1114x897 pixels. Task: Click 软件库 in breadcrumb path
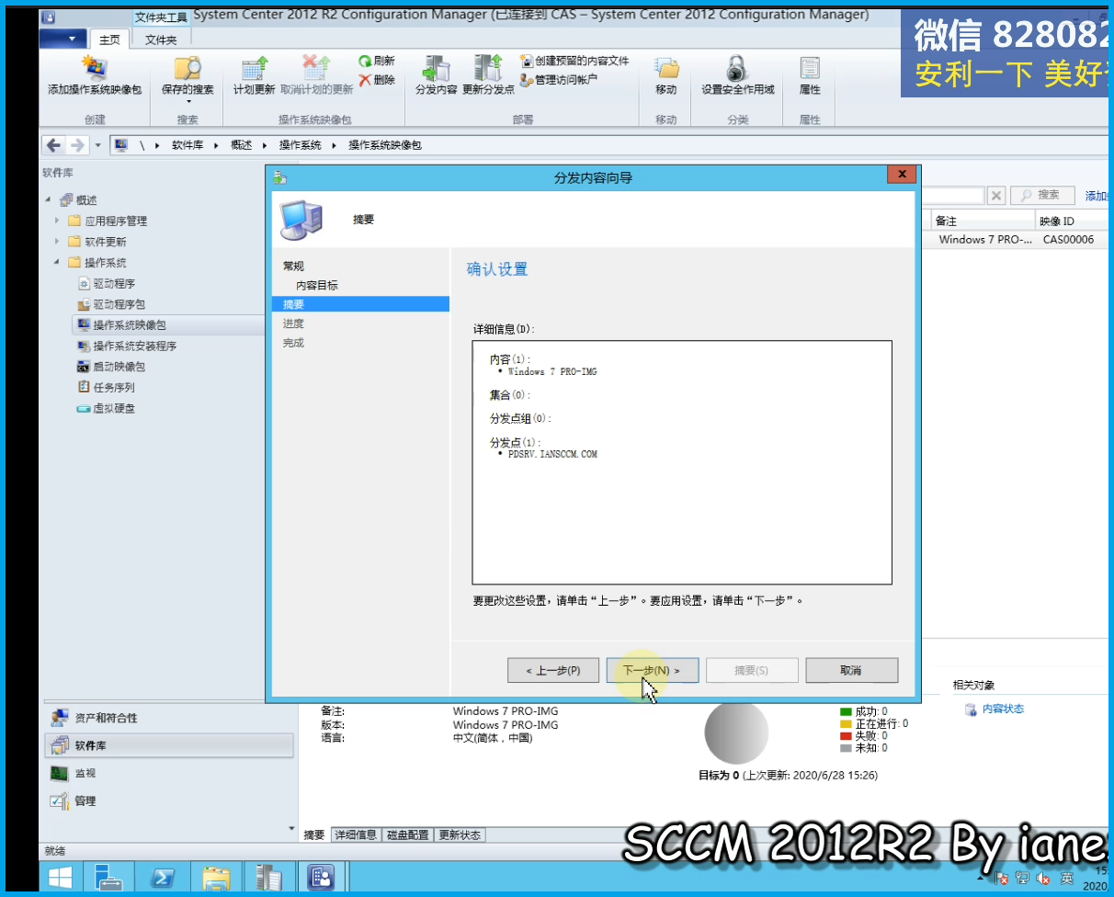coord(188,145)
